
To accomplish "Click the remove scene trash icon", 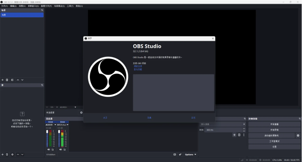I will tap(7, 80).
